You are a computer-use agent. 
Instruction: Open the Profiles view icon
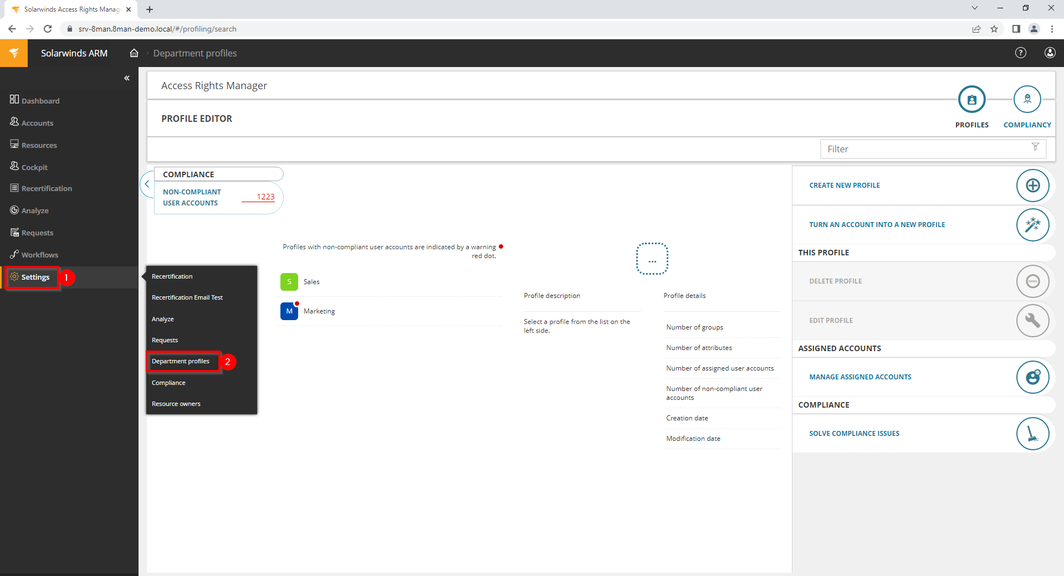coord(971,100)
